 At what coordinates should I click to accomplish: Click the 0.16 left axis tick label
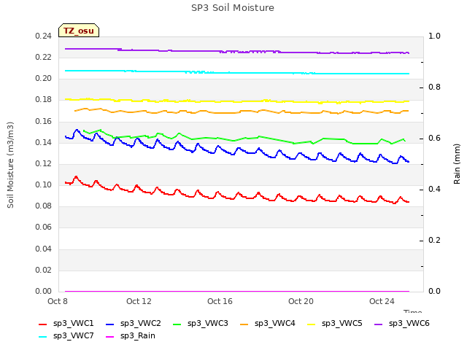pyautogui.click(x=44, y=121)
